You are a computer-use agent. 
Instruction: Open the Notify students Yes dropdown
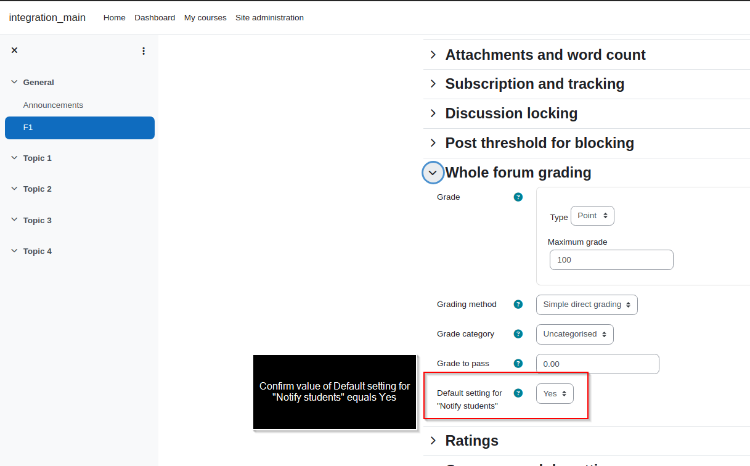pyautogui.click(x=555, y=394)
